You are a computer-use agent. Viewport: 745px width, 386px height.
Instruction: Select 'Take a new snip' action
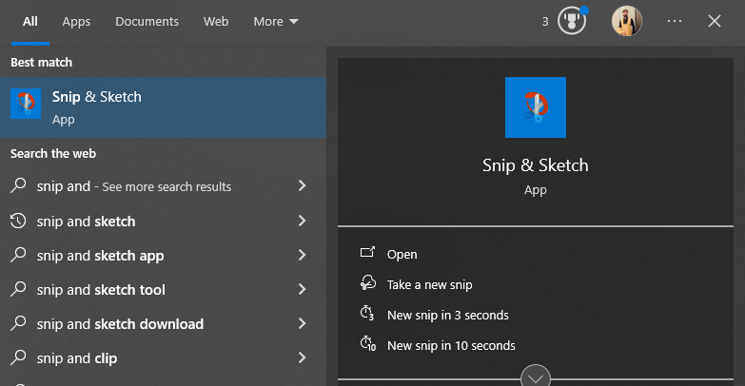click(x=429, y=285)
